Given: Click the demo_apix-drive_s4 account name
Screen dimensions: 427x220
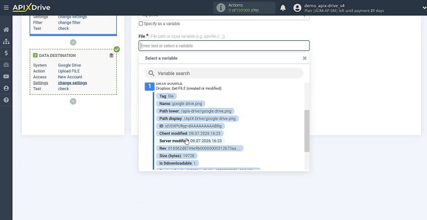Looking at the screenshot, I should tap(324, 5).
